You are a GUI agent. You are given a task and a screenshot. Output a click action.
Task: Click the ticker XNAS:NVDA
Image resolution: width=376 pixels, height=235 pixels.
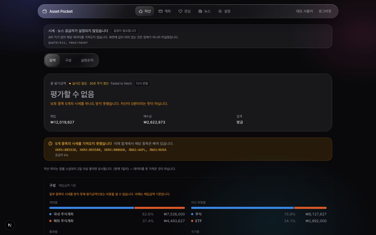point(158,150)
